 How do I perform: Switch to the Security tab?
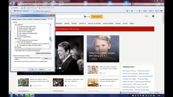[x=19, y=19]
